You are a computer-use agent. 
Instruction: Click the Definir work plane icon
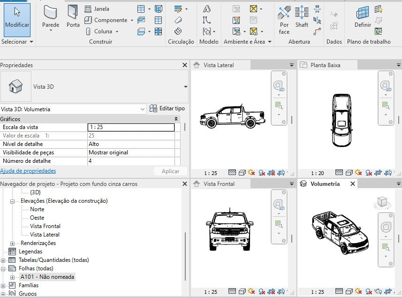click(x=363, y=17)
